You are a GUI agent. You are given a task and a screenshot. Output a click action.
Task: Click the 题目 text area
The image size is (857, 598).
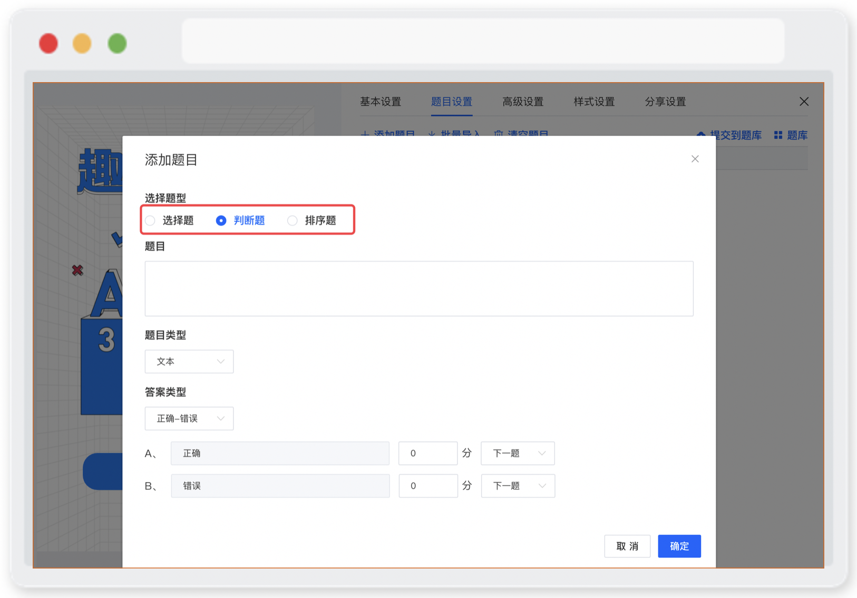pos(419,288)
